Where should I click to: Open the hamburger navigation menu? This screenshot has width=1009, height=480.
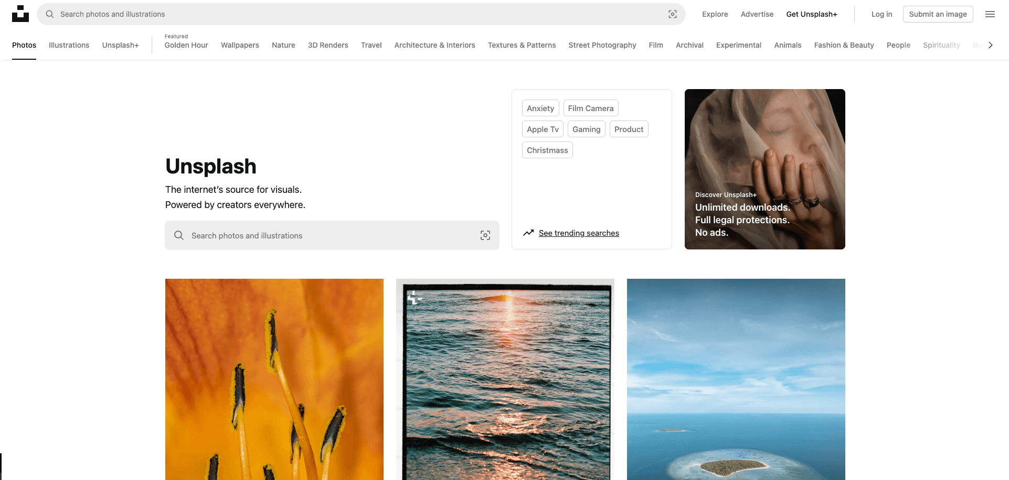click(x=990, y=14)
